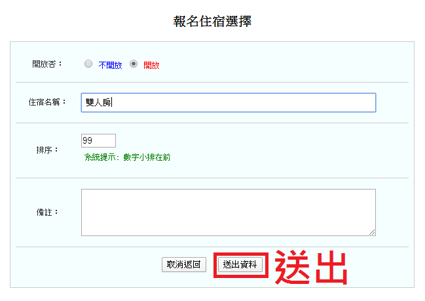Focus the 排序 input showing 99
The image size is (425, 301).
[98, 140]
